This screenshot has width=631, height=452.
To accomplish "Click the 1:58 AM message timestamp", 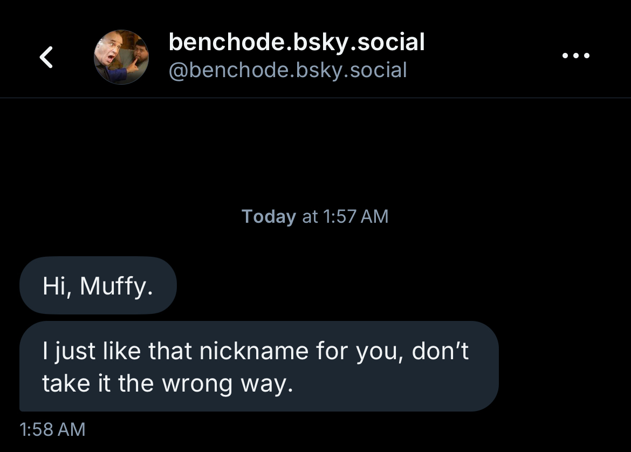I will pos(52,429).
